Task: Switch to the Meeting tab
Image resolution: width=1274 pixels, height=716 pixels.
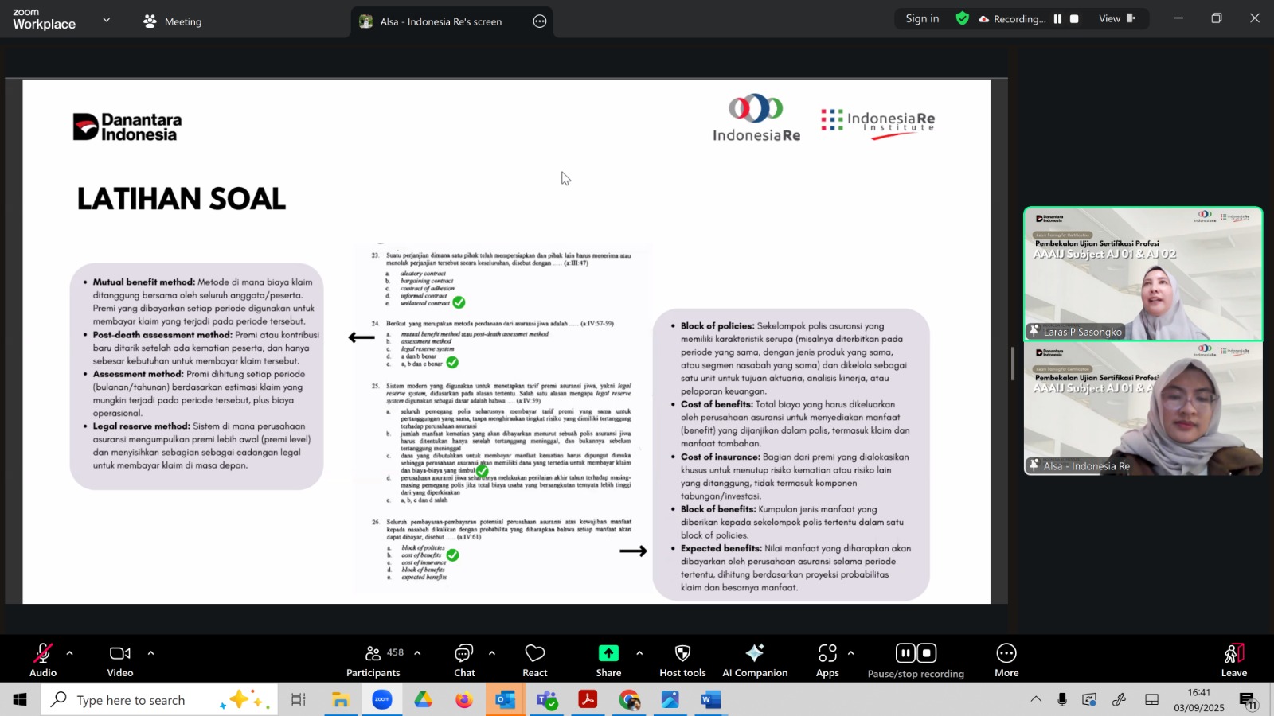Action: (173, 21)
